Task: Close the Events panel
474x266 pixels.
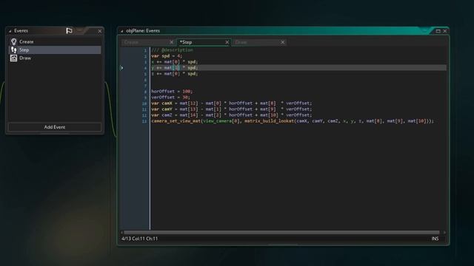Action: (x=100, y=31)
